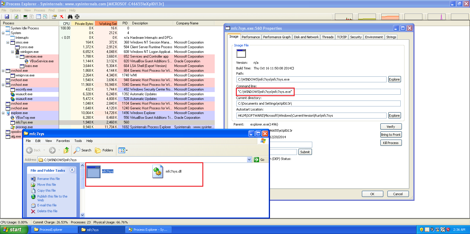This screenshot has height=234, width=470.
Task: Collapse the smss.exe tree node
Action: pos(8,42)
